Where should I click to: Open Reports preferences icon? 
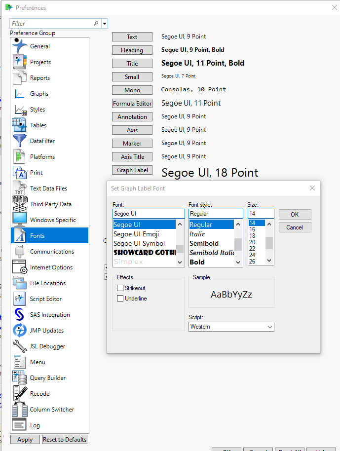tap(20, 77)
